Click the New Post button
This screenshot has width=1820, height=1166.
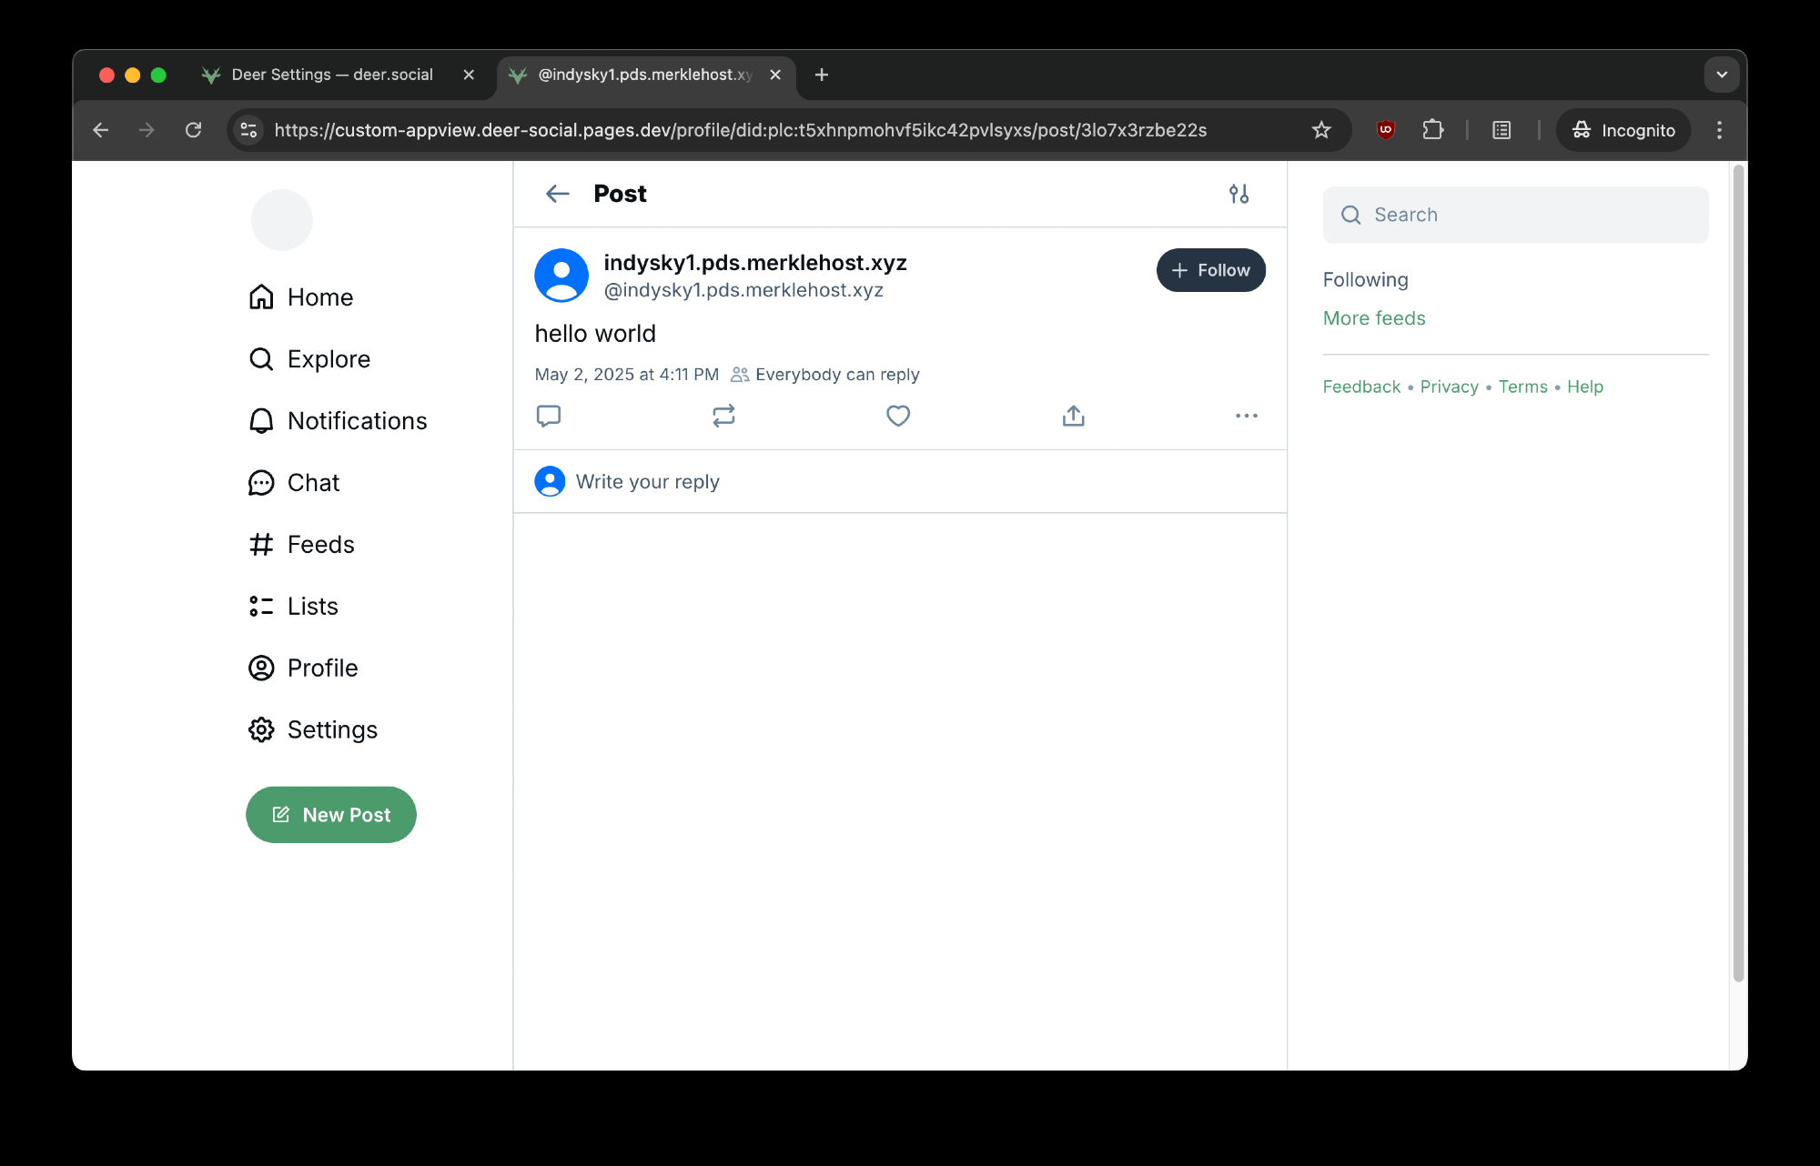coord(331,815)
